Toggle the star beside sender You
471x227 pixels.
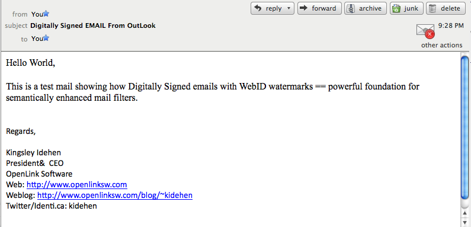point(46,14)
